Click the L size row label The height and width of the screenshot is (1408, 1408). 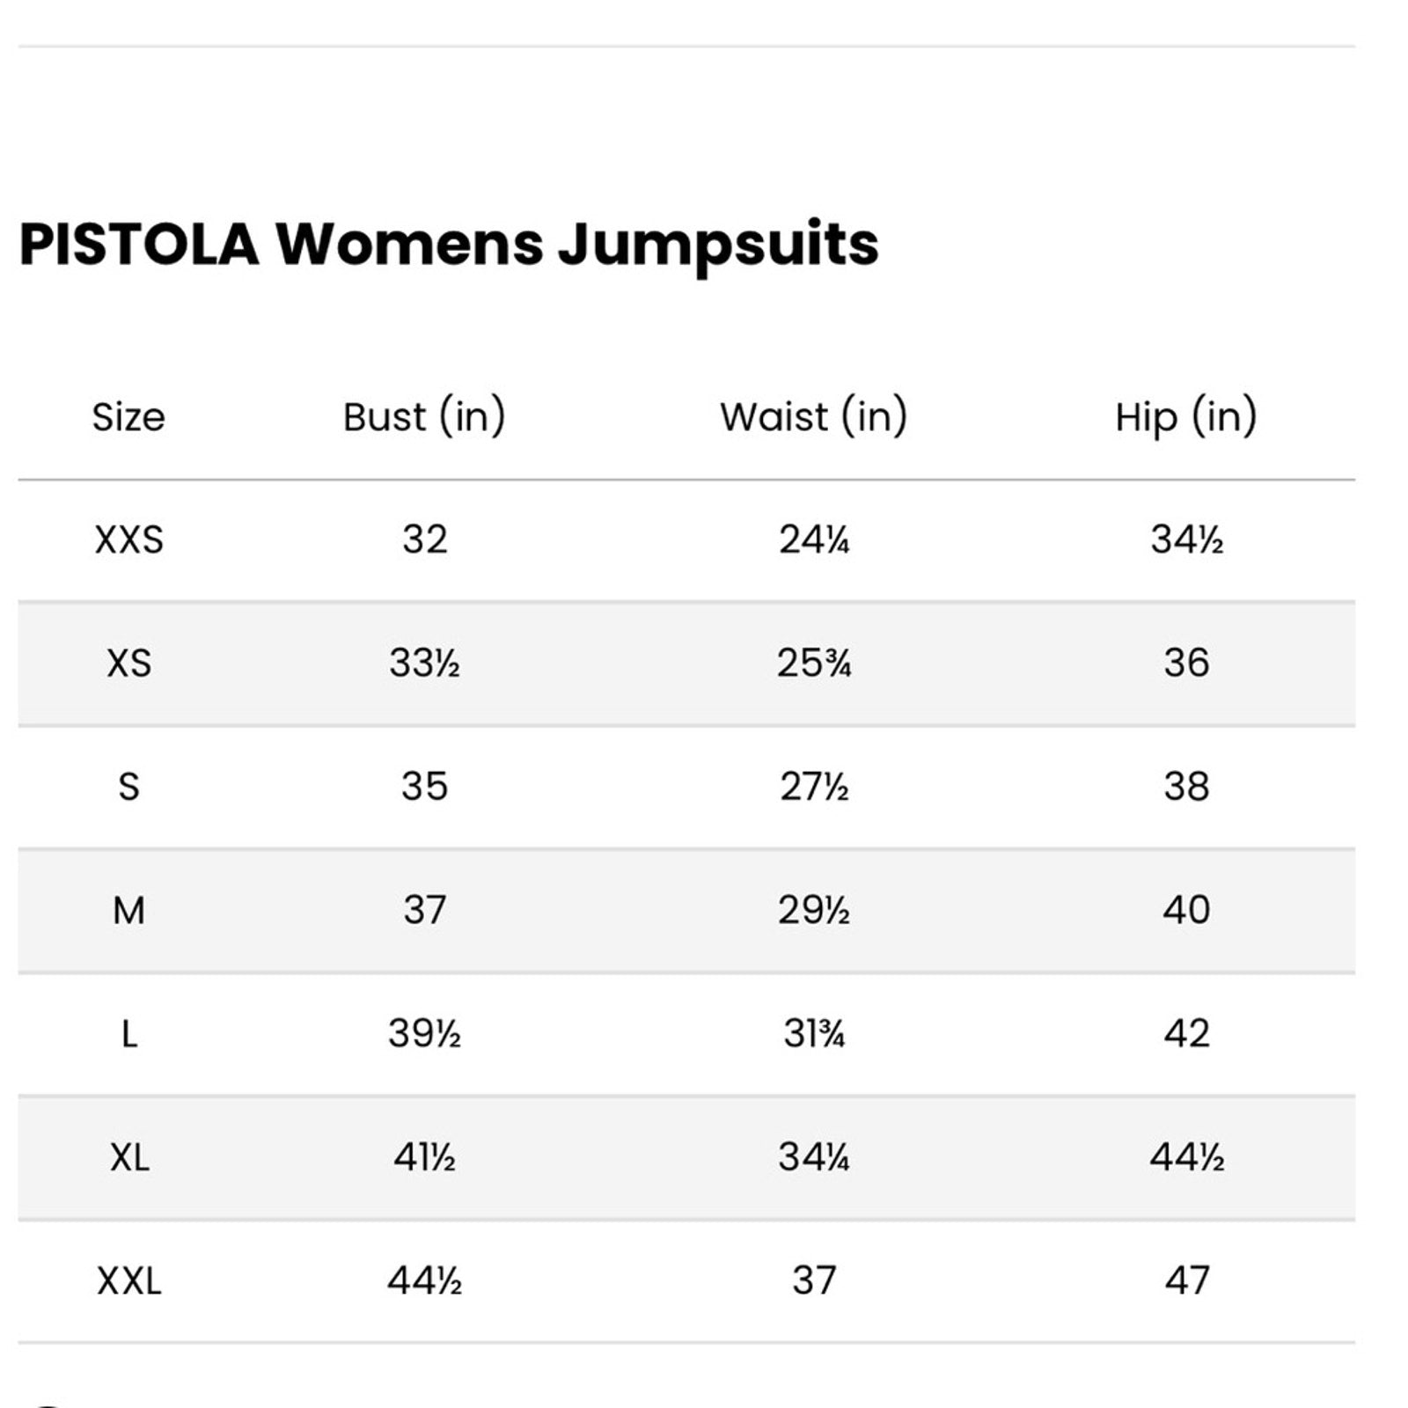pos(128,1033)
